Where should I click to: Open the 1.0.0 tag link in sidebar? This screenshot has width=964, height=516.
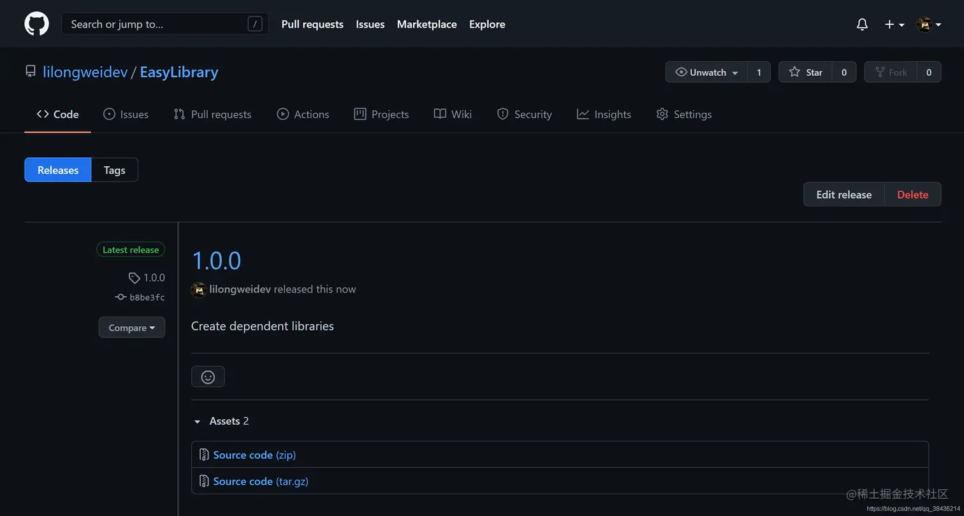147,278
